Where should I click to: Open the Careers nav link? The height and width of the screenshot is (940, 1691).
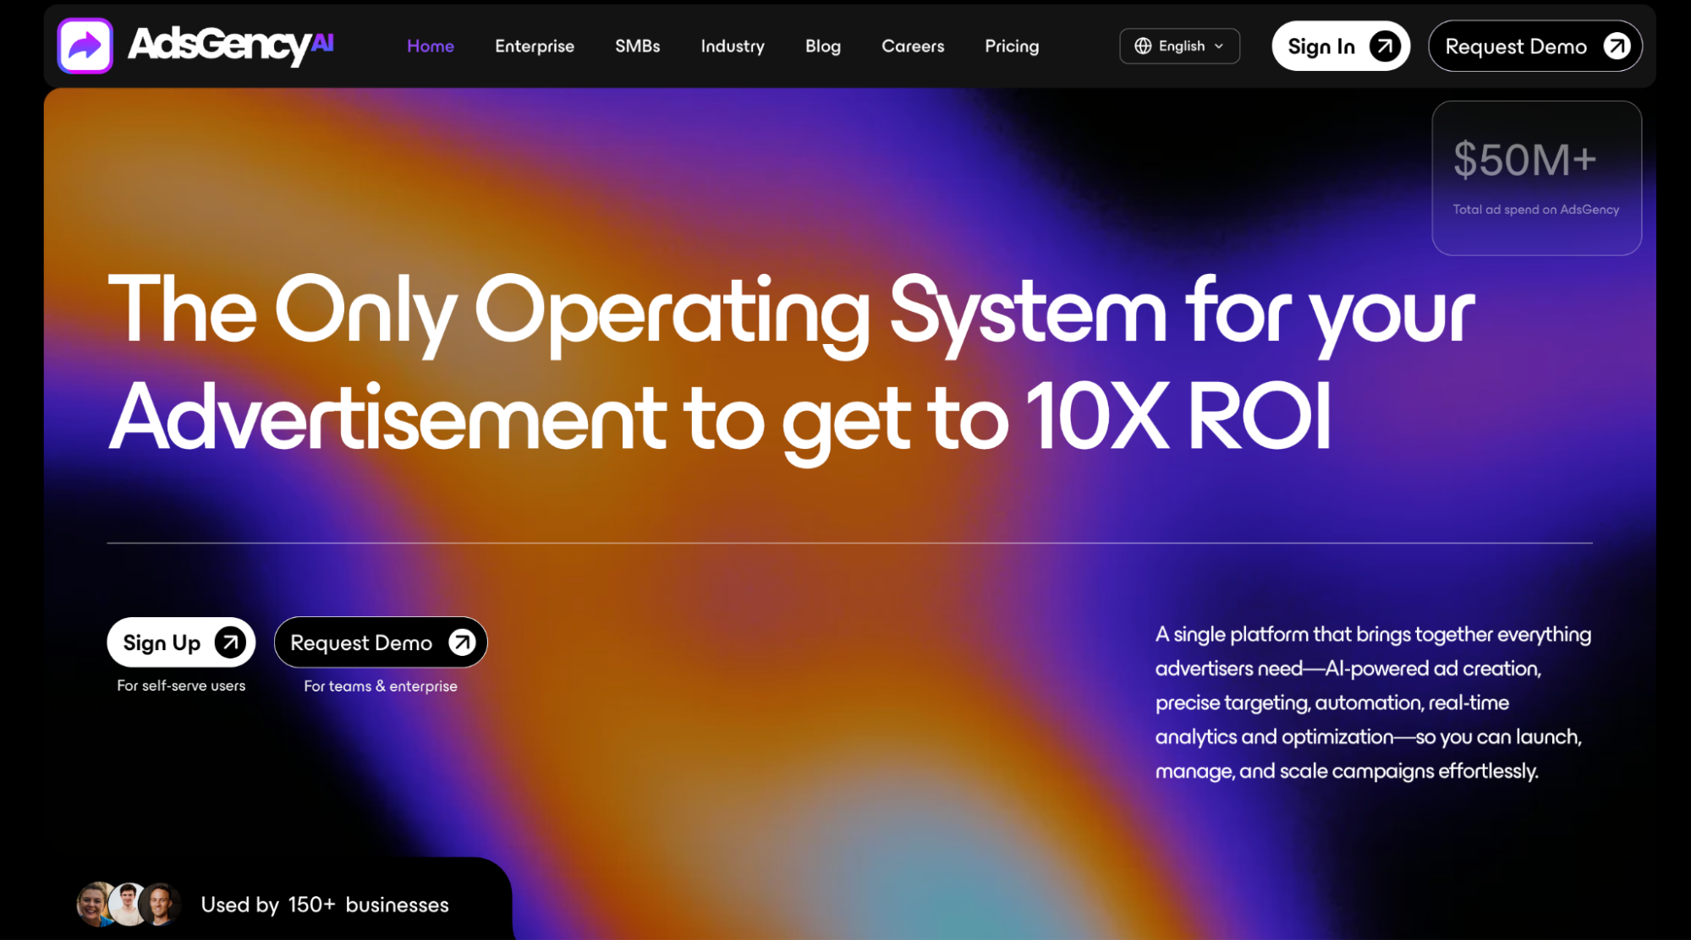pos(913,46)
